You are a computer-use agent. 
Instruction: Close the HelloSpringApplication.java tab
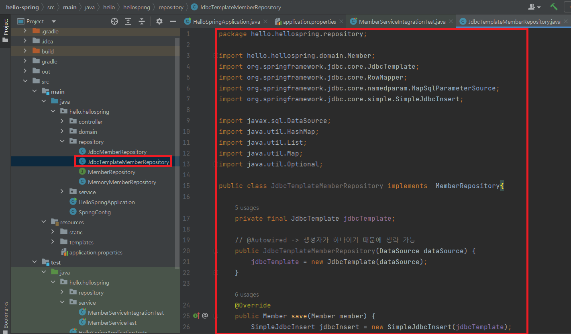tap(266, 22)
